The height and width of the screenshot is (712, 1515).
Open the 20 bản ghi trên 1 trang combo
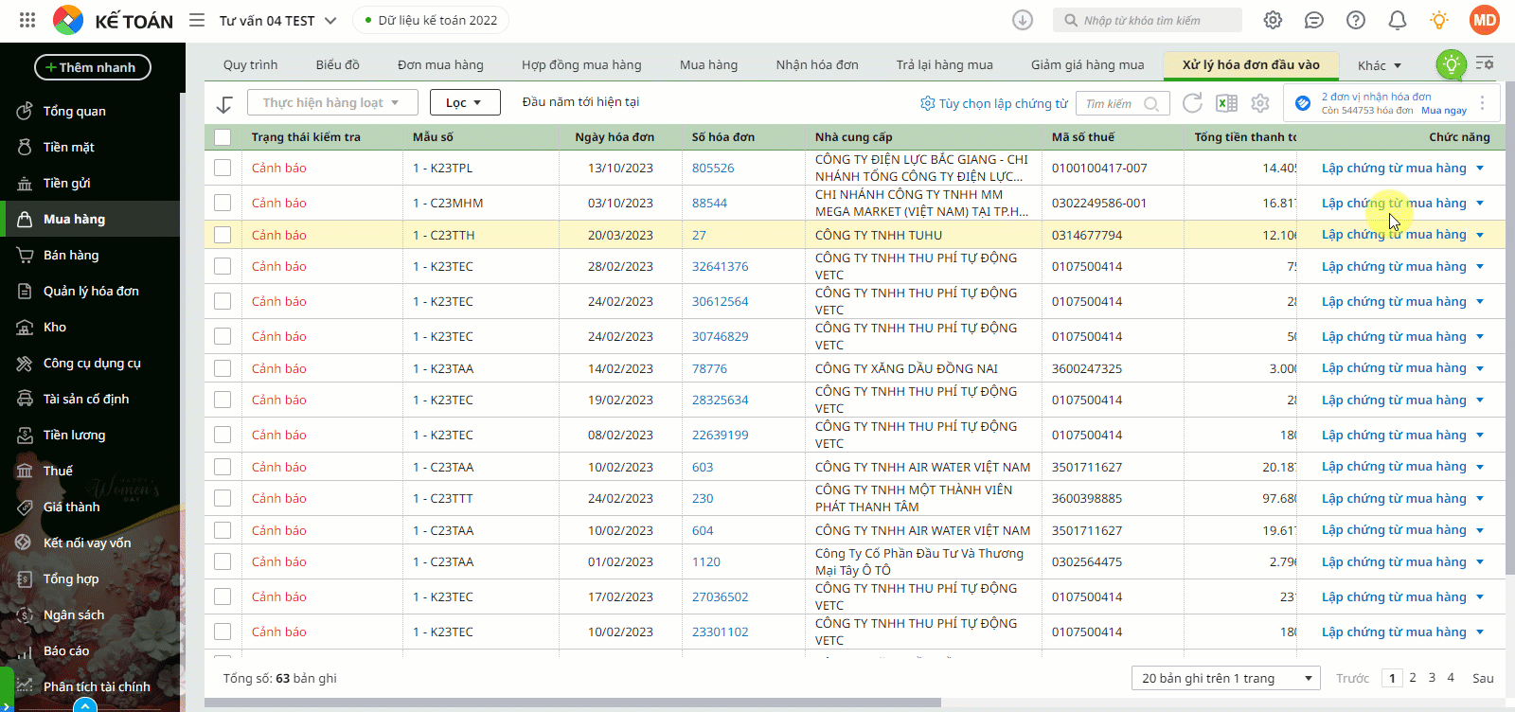point(1225,678)
